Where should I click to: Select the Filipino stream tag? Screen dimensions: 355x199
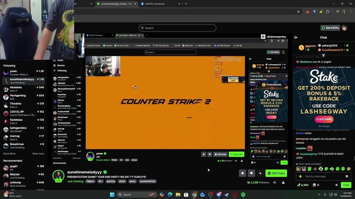[x=90, y=181]
